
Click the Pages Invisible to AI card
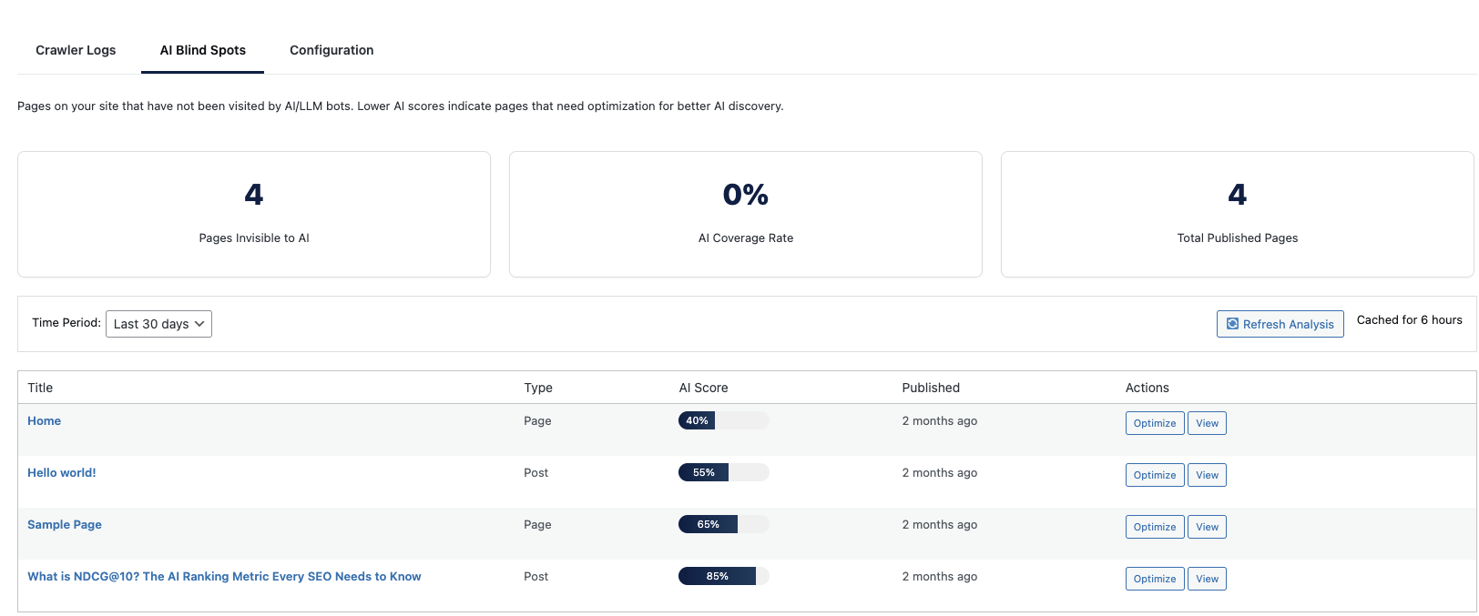(254, 214)
